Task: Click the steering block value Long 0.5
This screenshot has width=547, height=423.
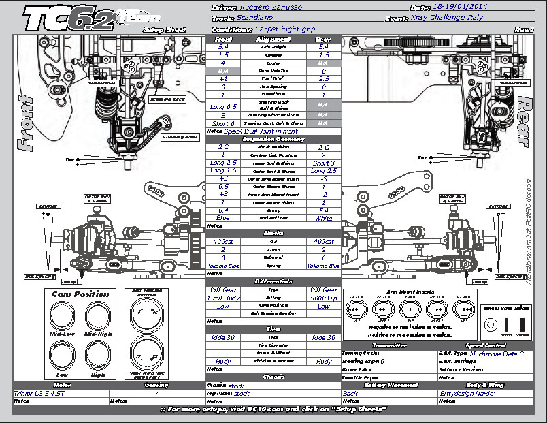Action: (223, 107)
